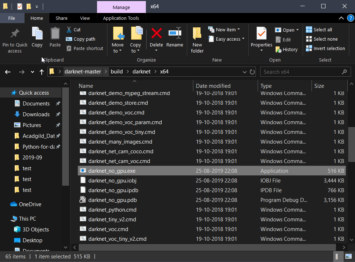
Task: Collapse the ribbon with chevron
Action: 341,18
